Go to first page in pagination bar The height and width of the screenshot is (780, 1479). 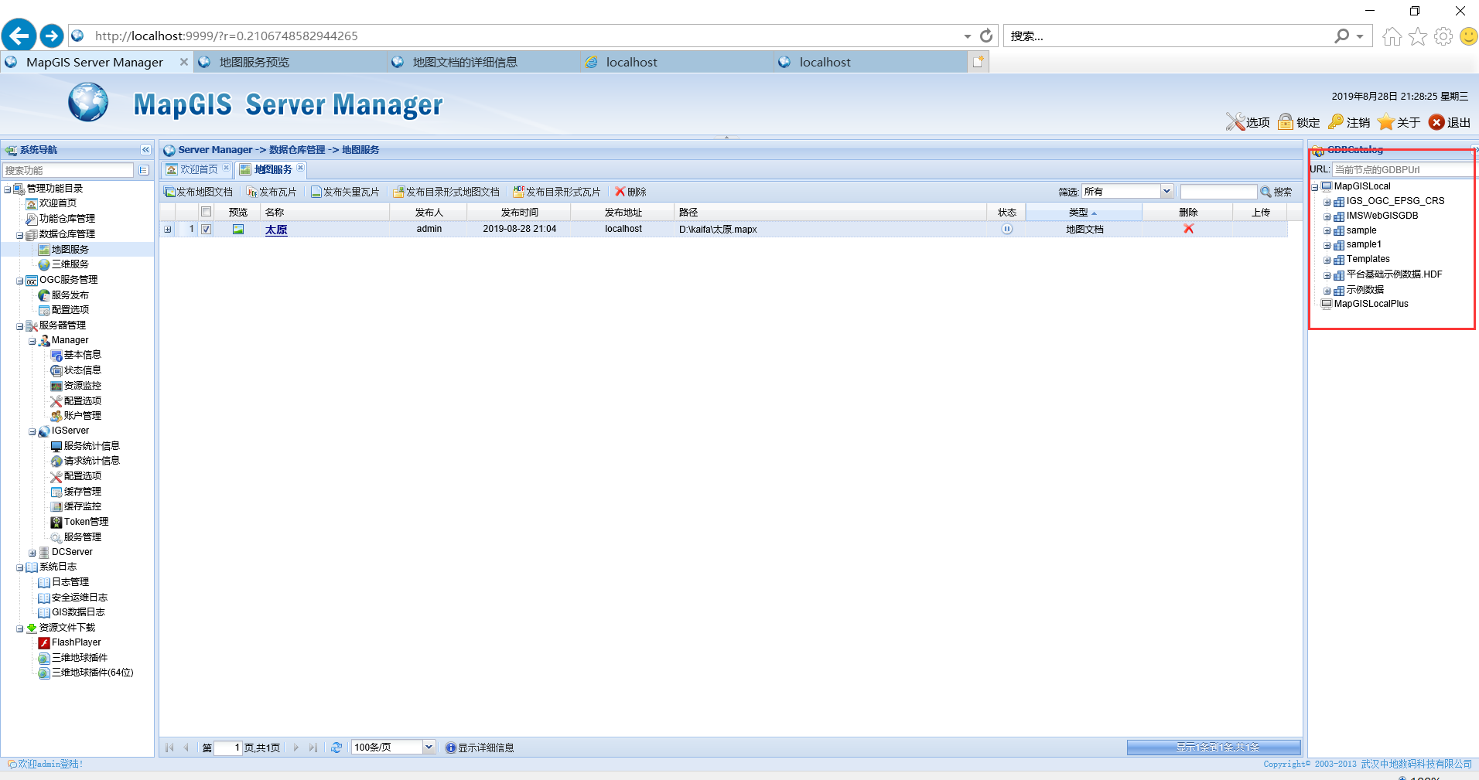(169, 748)
